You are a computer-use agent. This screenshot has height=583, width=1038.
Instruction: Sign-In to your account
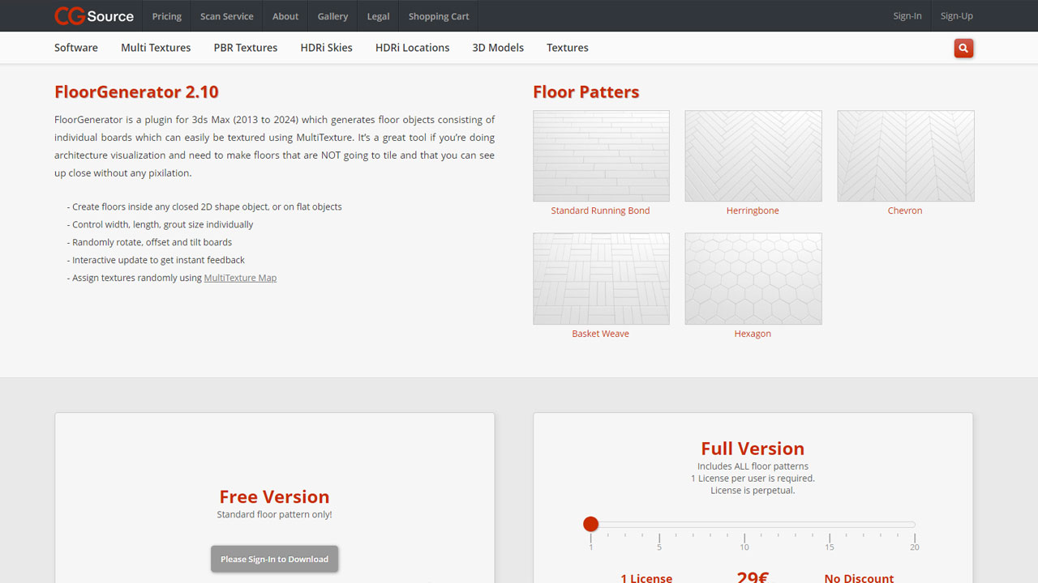click(x=907, y=15)
